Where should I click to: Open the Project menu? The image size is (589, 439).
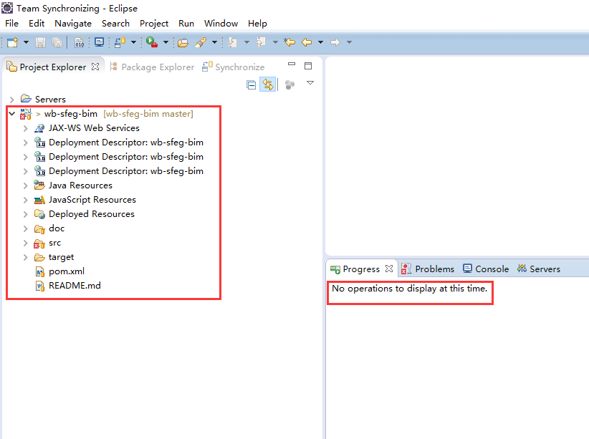(154, 24)
